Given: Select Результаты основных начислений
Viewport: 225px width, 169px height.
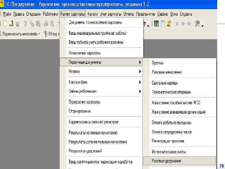Looking at the screenshot, I should [102, 133].
